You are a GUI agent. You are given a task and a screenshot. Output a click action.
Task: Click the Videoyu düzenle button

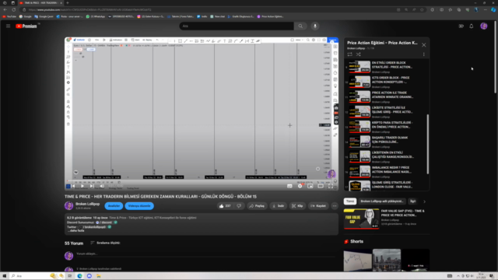point(139,206)
